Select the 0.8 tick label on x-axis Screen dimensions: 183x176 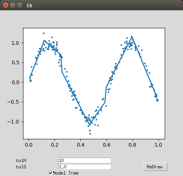[x=132, y=145]
